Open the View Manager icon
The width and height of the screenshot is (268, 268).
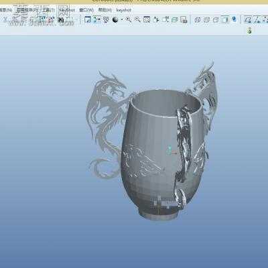pyautogui.click(x=184, y=19)
